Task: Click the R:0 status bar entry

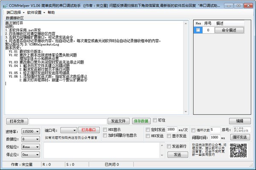Action: tap(47, 164)
